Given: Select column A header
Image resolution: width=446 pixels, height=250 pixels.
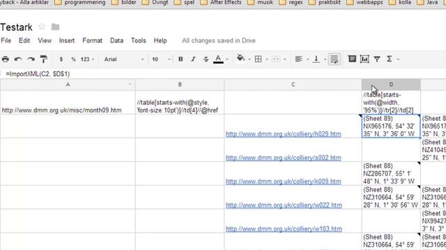Looking at the screenshot, I should [x=68, y=85].
